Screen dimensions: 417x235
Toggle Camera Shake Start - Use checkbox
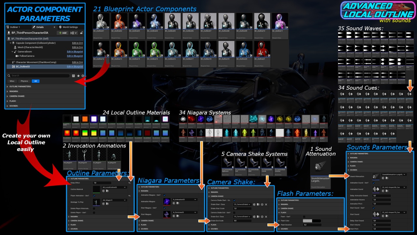tap(234, 200)
